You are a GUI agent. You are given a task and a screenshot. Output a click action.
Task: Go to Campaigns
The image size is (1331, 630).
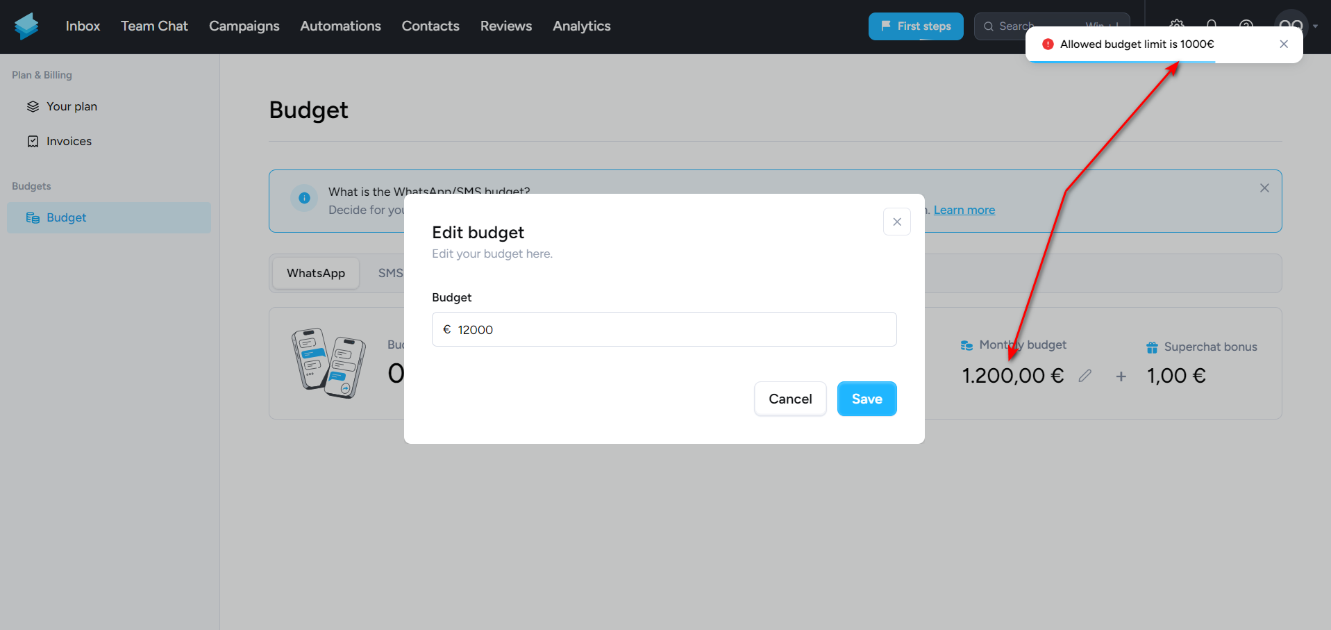coord(244,26)
